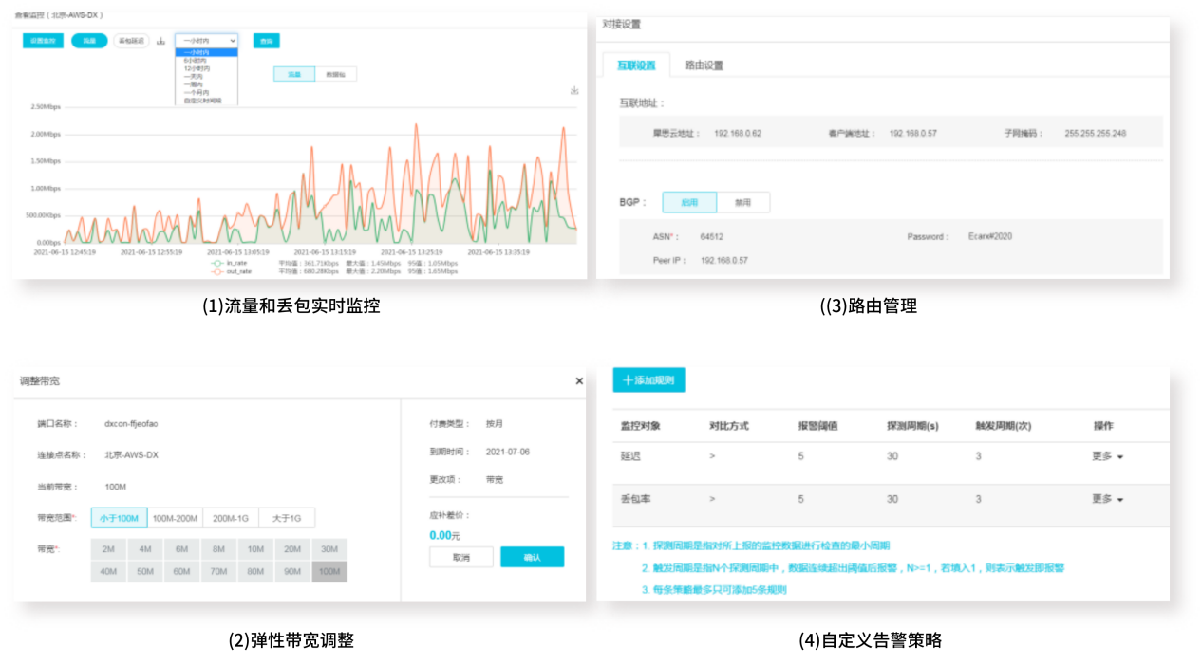Set BGP to 禁用
Screen dimensions: 1202x665
tap(743, 202)
